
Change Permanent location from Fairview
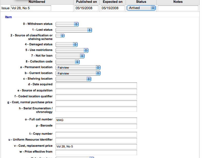78,68
